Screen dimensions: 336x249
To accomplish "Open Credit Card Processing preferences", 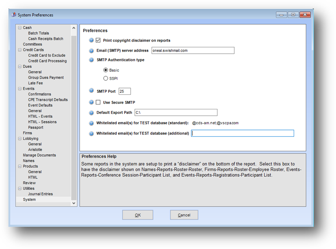I will click(x=47, y=61).
